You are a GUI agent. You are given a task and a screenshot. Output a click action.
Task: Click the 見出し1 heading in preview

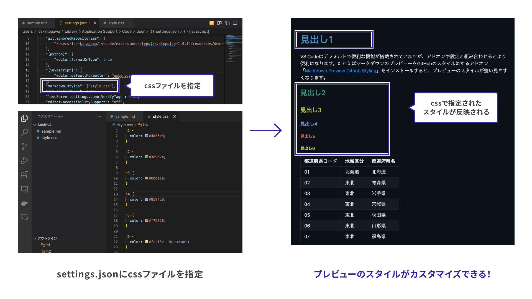[x=316, y=40]
